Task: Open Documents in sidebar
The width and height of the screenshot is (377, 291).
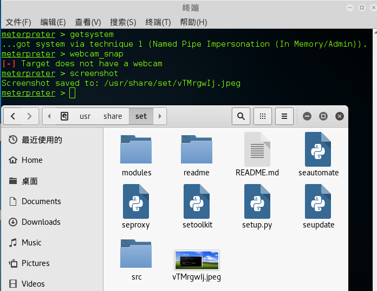Action: point(35,201)
